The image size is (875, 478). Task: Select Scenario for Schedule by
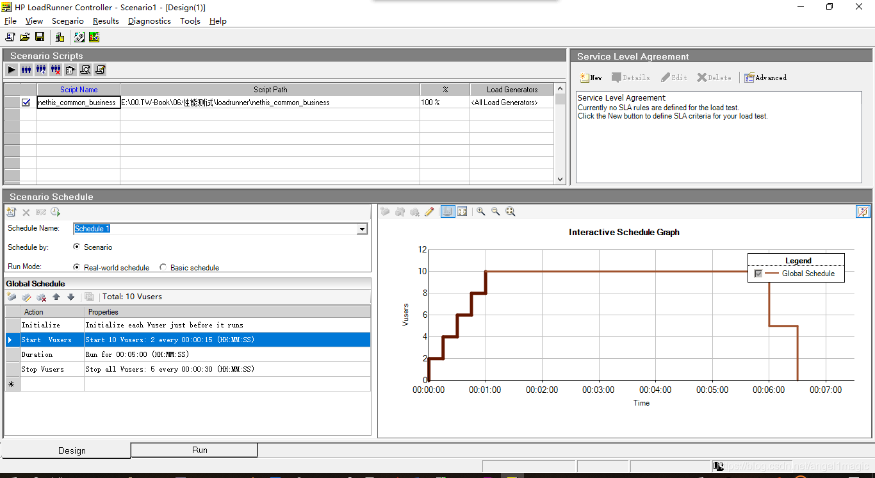77,247
